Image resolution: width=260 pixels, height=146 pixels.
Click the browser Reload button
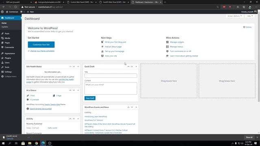coord(15,7)
